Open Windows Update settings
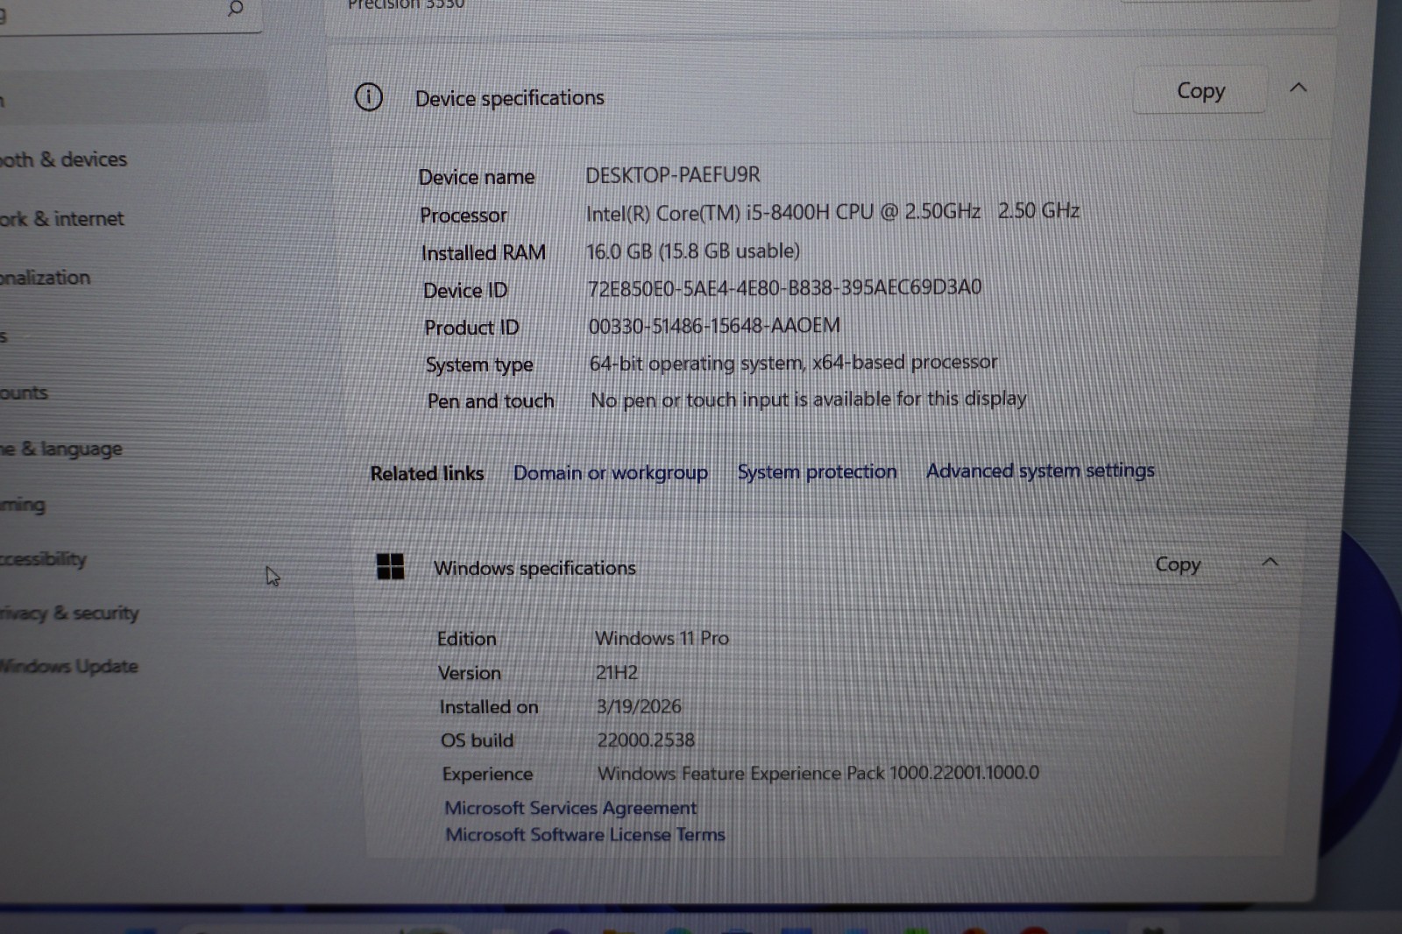 (x=69, y=666)
